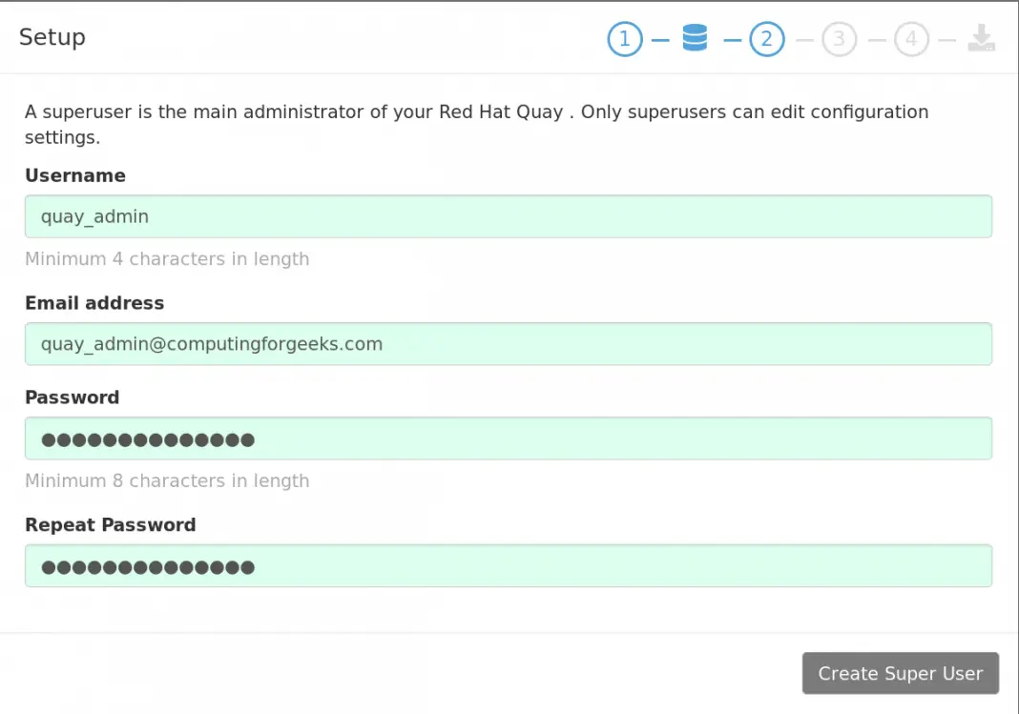Click the Username input field
The height and width of the screenshot is (714, 1019).
(509, 216)
